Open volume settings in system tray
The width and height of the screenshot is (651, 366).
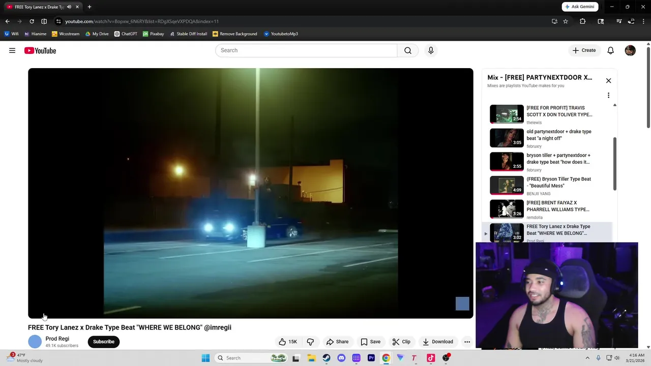[x=617, y=358]
